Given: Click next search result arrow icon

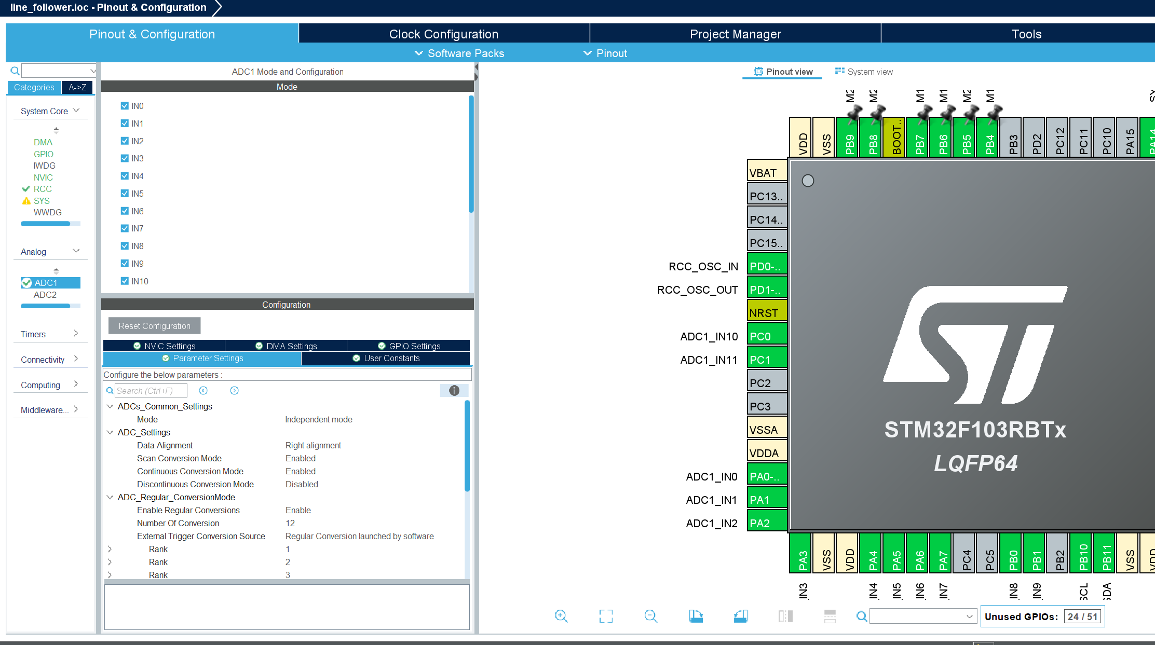Looking at the screenshot, I should click(235, 390).
